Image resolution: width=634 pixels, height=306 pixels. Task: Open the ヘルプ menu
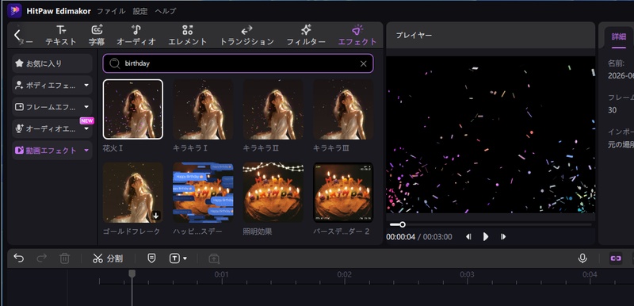(166, 11)
